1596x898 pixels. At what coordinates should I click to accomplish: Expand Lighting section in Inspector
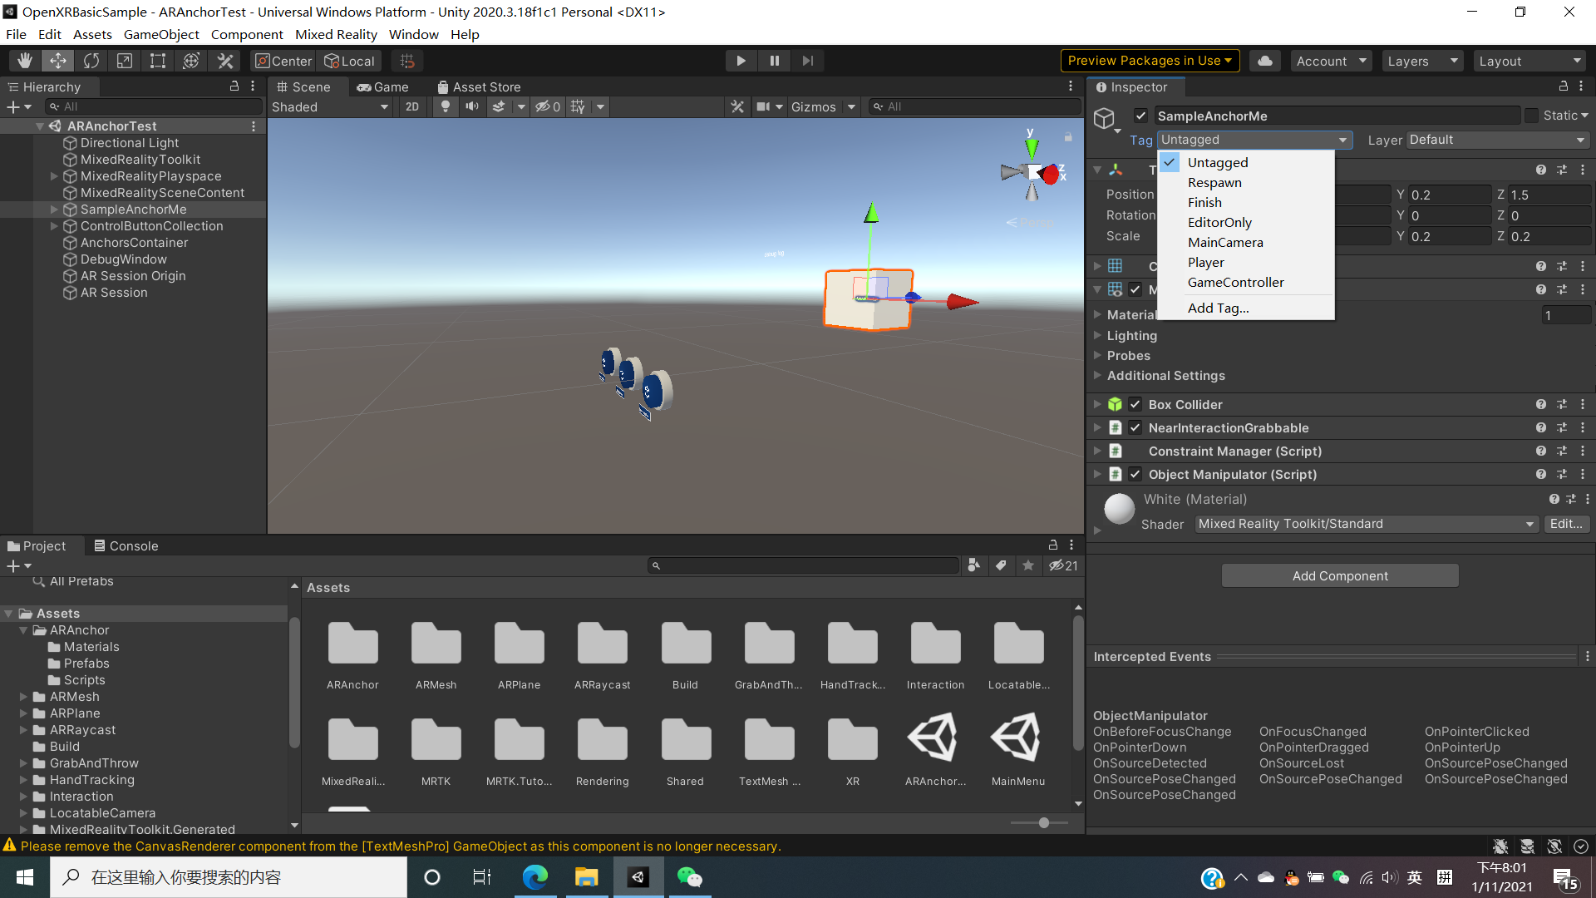1097,335
